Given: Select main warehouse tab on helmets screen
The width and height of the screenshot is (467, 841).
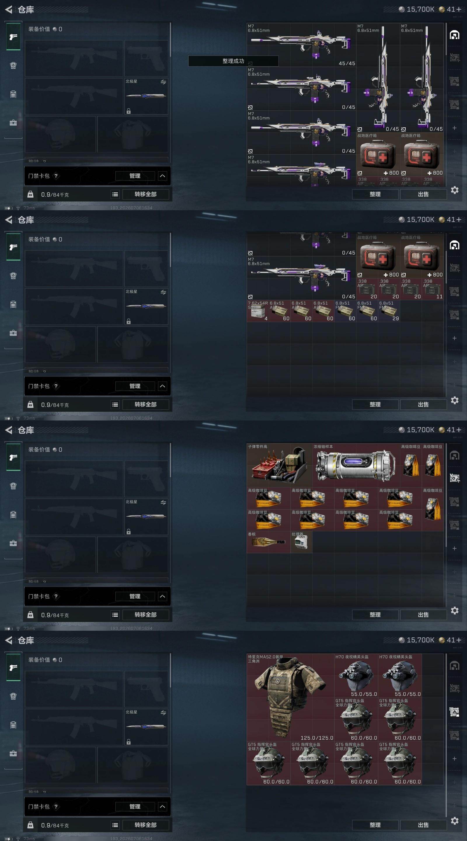Looking at the screenshot, I should click(x=455, y=665).
